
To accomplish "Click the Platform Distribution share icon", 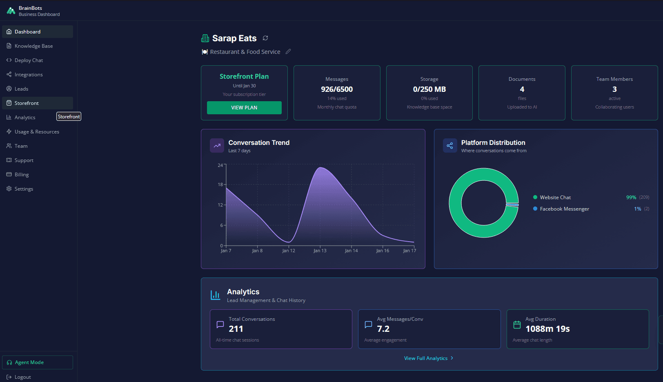I will [449, 145].
